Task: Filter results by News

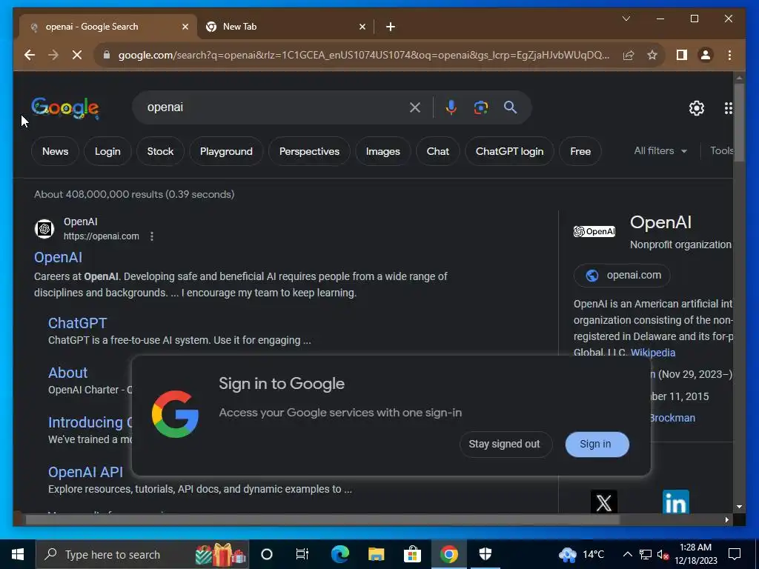Action: [x=55, y=151]
